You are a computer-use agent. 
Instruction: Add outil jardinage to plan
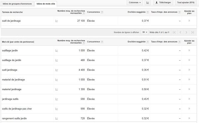tap(189, 70)
